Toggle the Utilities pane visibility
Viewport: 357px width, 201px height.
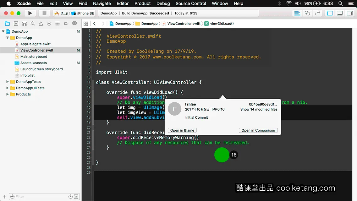pyautogui.click(x=349, y=13)
